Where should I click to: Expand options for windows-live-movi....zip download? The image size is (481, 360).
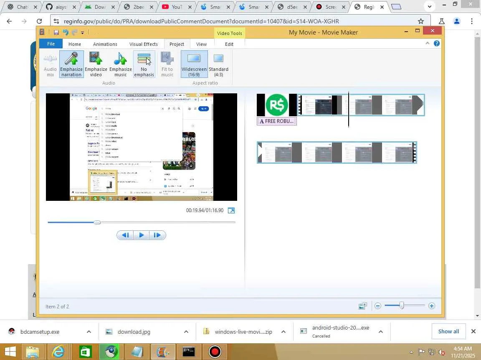(284, 332)
